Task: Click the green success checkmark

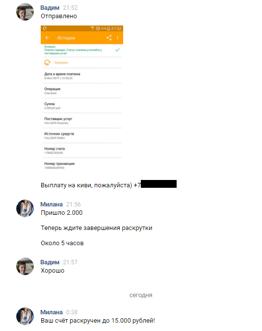Action: [117, 50]
